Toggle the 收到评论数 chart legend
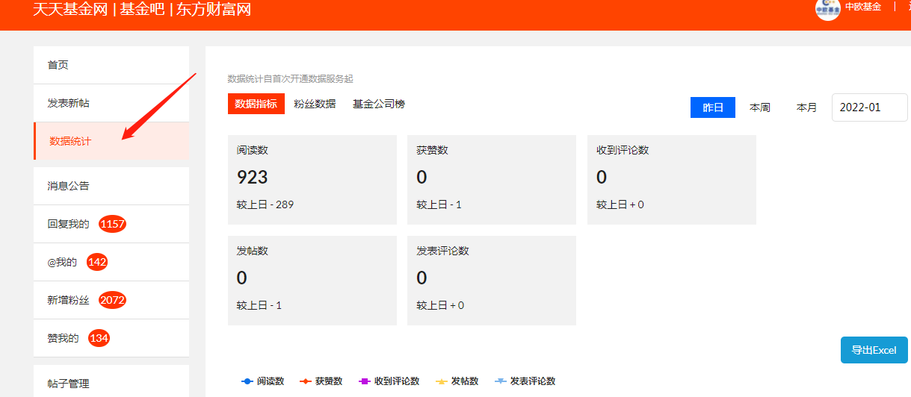911x397 pixels. pyautogui.click(x=389, y=381)
